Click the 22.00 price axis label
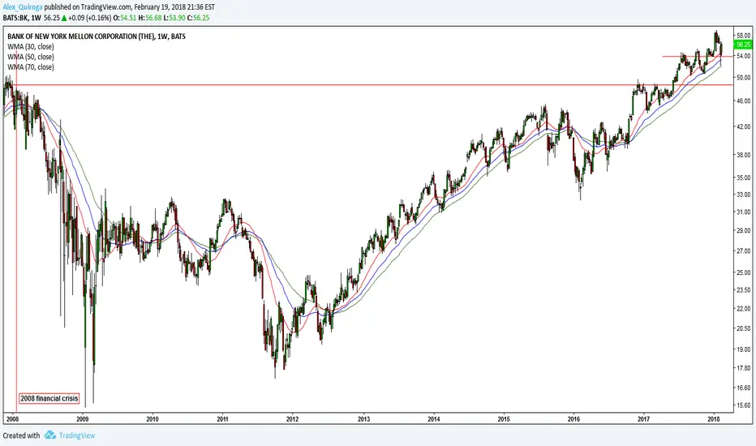Viewport: 756px width, 446px height. 744,308
